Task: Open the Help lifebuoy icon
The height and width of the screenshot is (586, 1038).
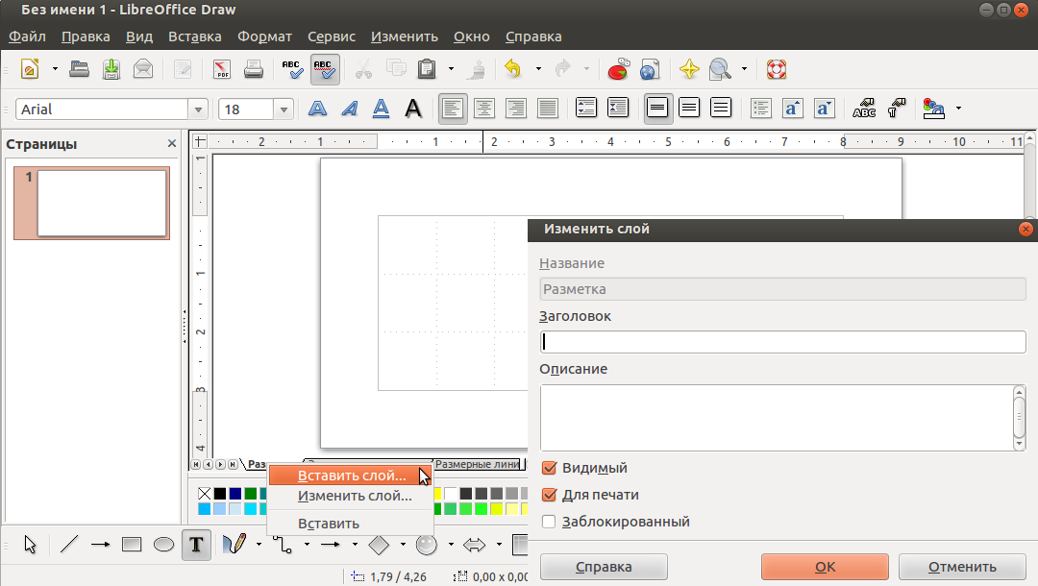Action: [776, 69]
